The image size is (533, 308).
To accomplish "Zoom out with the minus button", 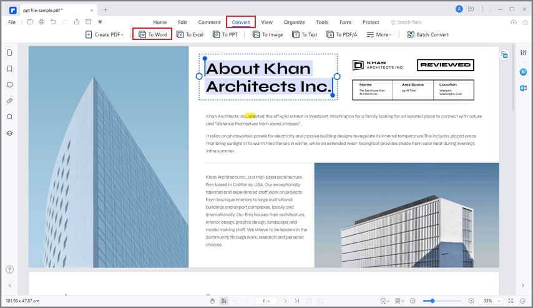I will (x=413, y=301).
